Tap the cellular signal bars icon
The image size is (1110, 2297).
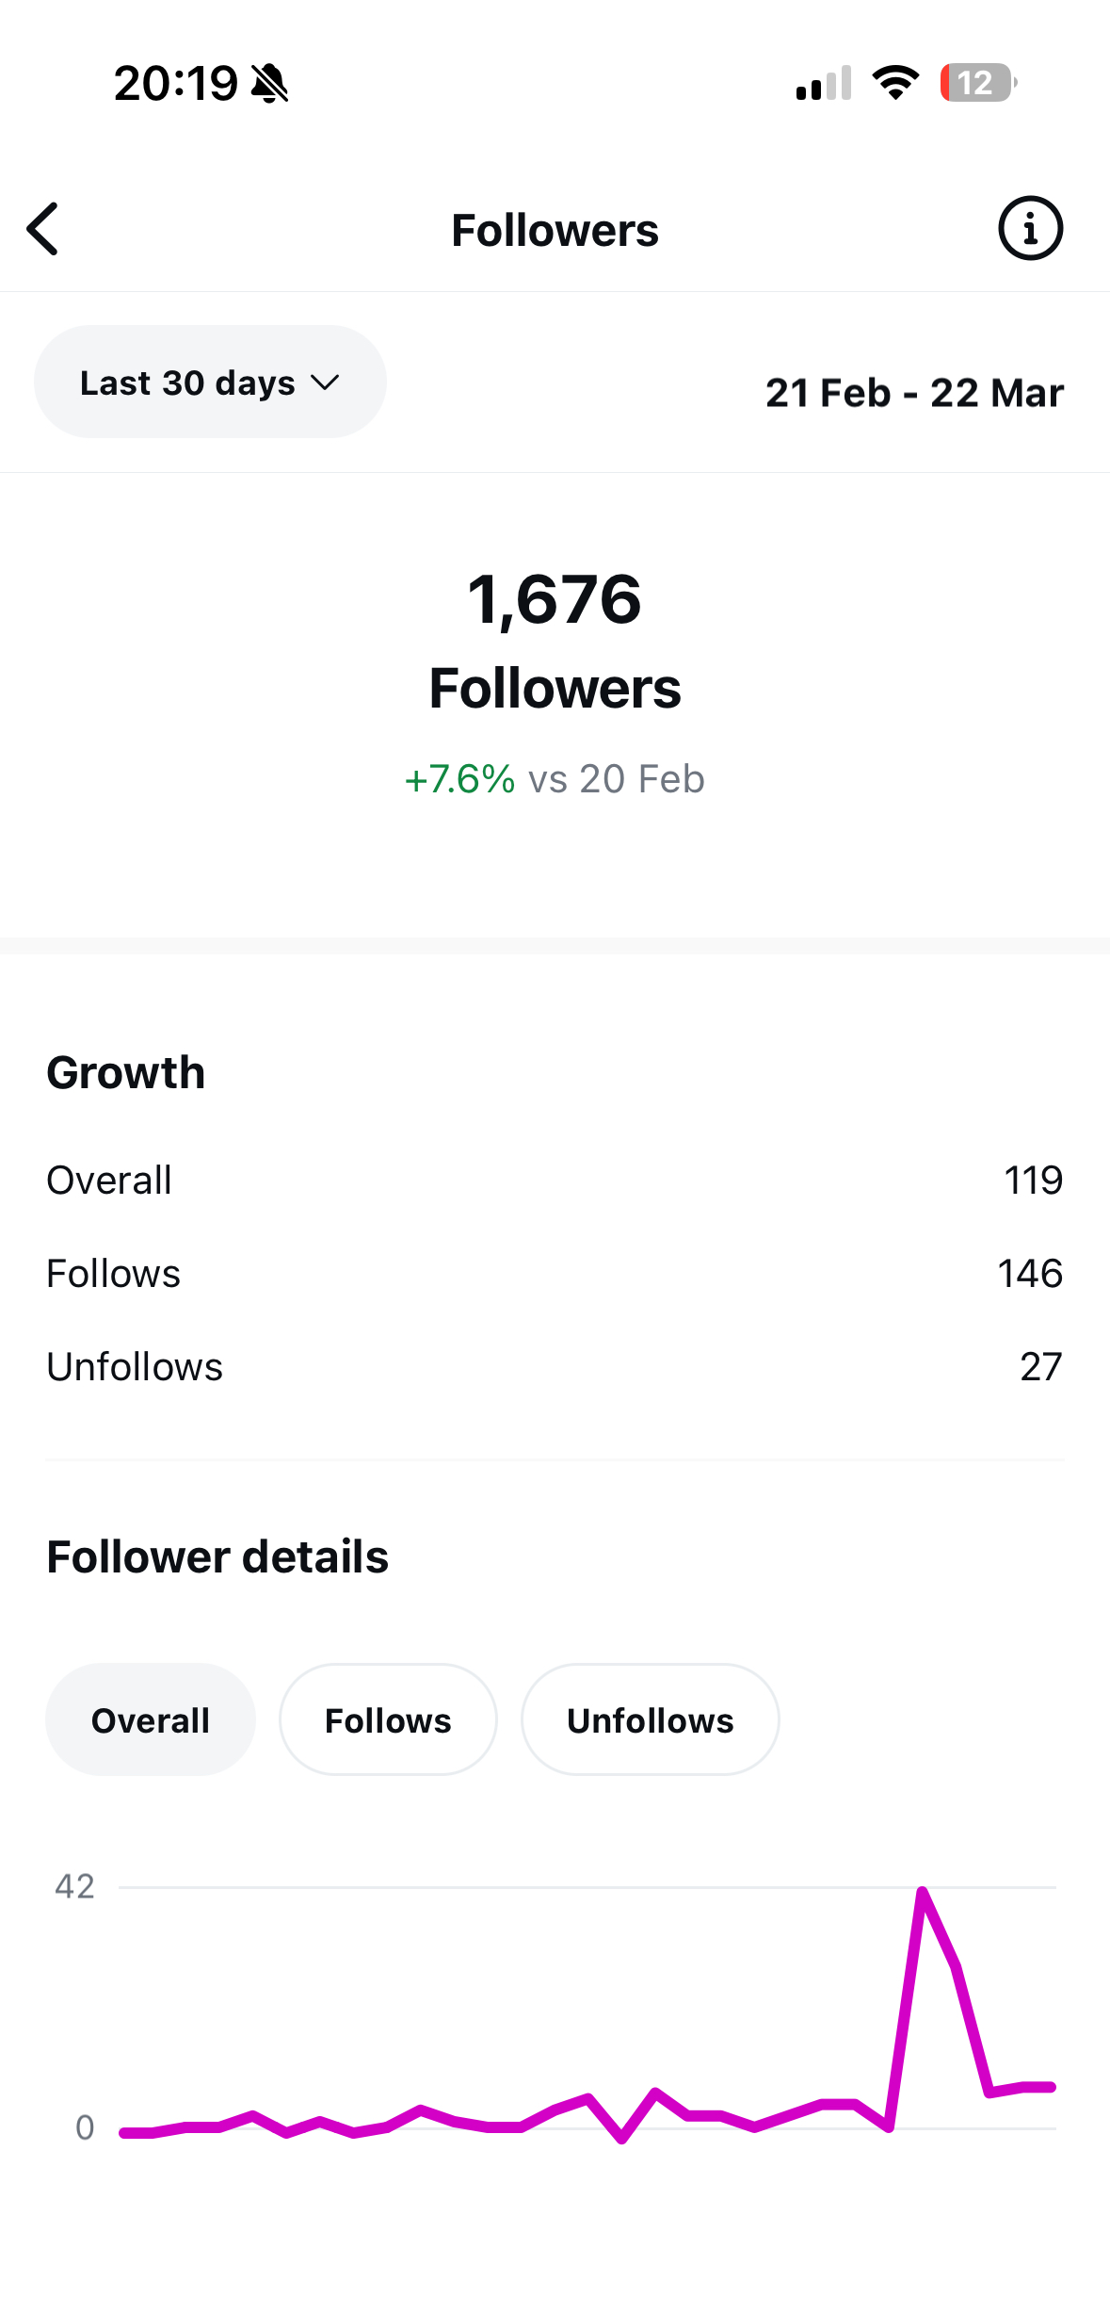823,83
